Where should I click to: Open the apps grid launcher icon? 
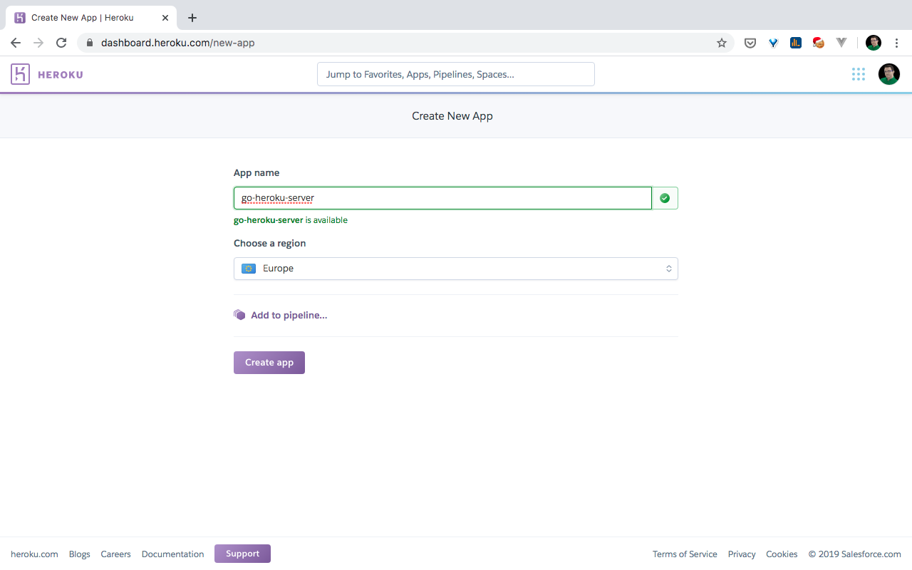[858, 74]
